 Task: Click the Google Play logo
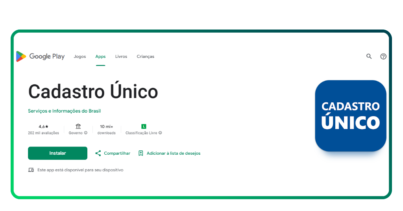40,57
